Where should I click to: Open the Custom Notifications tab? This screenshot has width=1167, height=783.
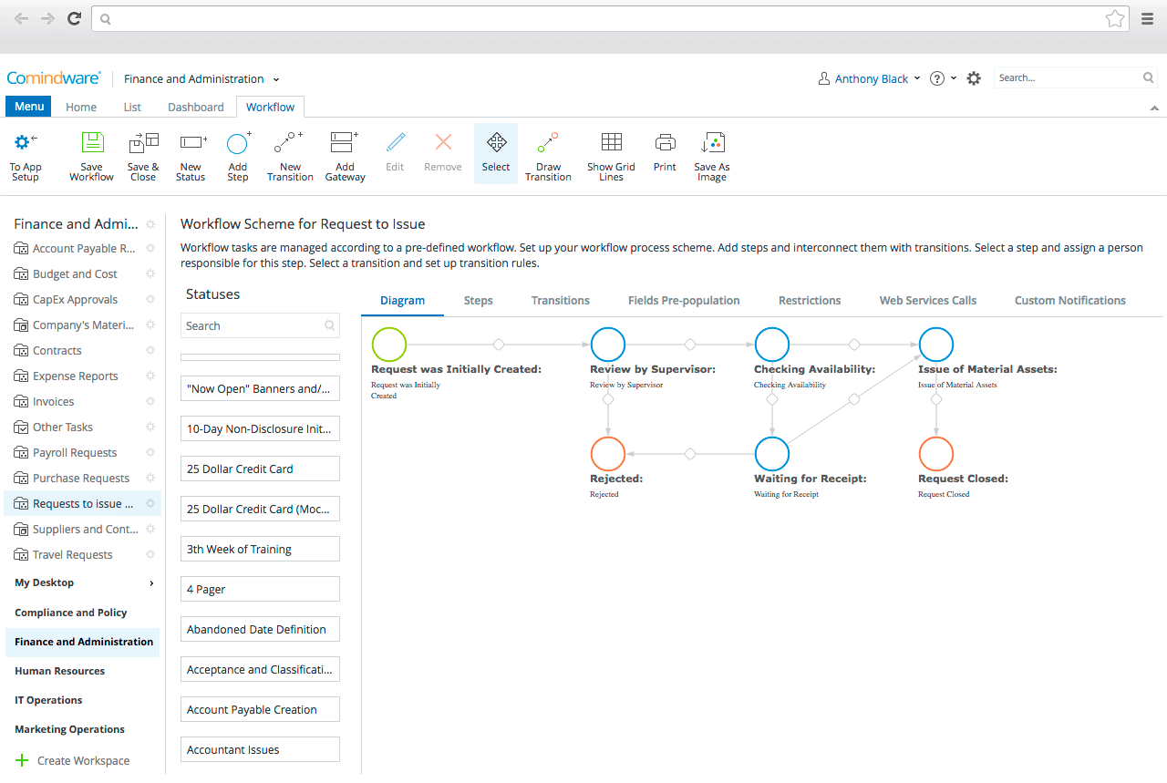[x=1069, y=300]
